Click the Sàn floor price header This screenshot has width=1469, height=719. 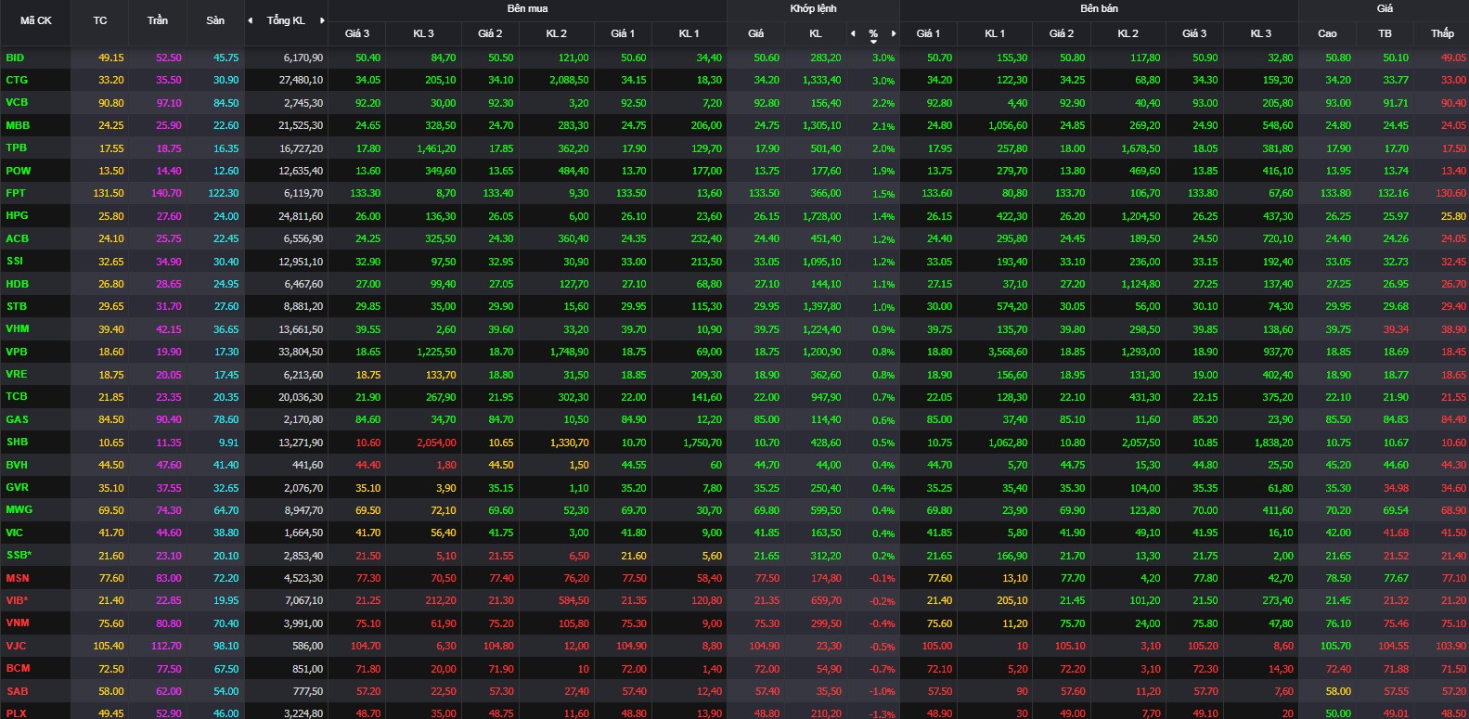pos(215,20)
